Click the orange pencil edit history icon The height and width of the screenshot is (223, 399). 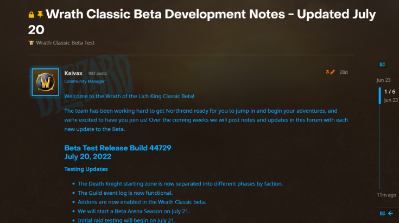[x=332, y=72]
